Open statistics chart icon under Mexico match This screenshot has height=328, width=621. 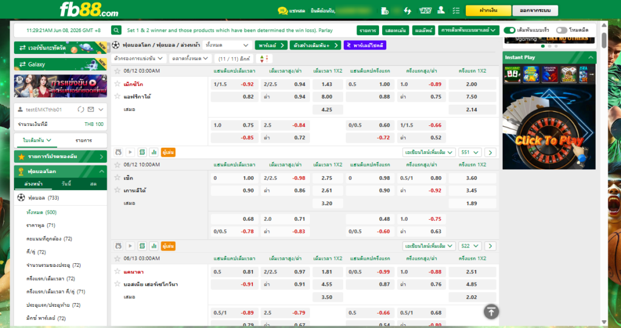click(x=153, y=152)
